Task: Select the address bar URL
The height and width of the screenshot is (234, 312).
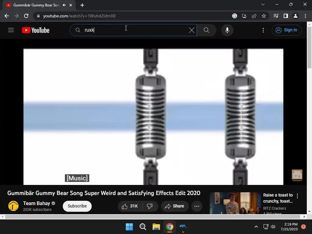Action: click(x=79, y=16)
